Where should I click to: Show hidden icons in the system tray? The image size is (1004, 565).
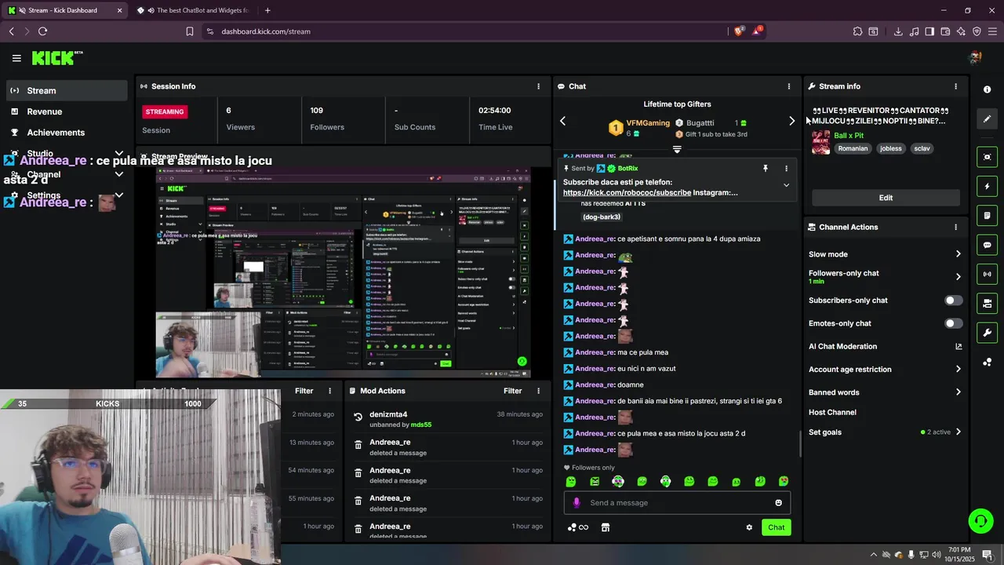point(873,555)
